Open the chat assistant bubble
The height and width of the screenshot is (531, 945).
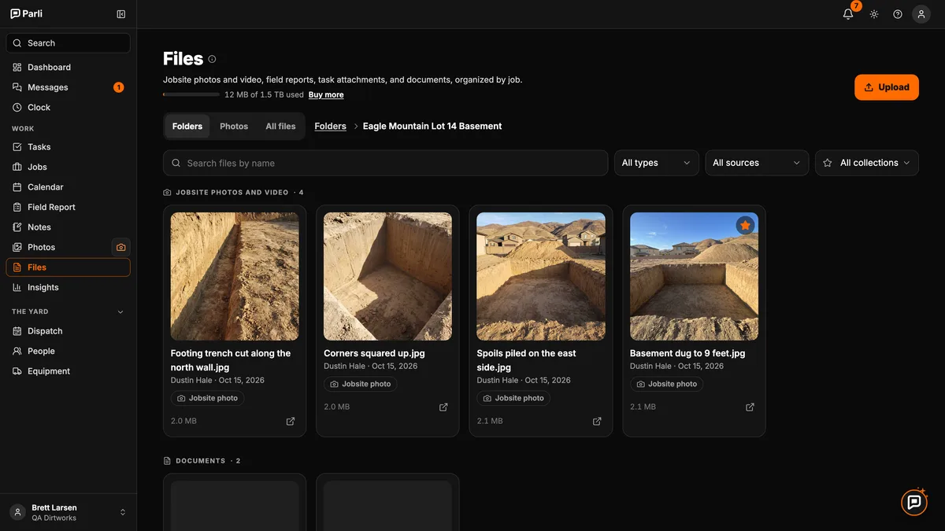tap(914, 502)
